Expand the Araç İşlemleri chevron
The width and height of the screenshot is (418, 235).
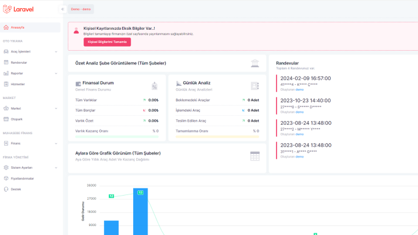tap(56, 52)
